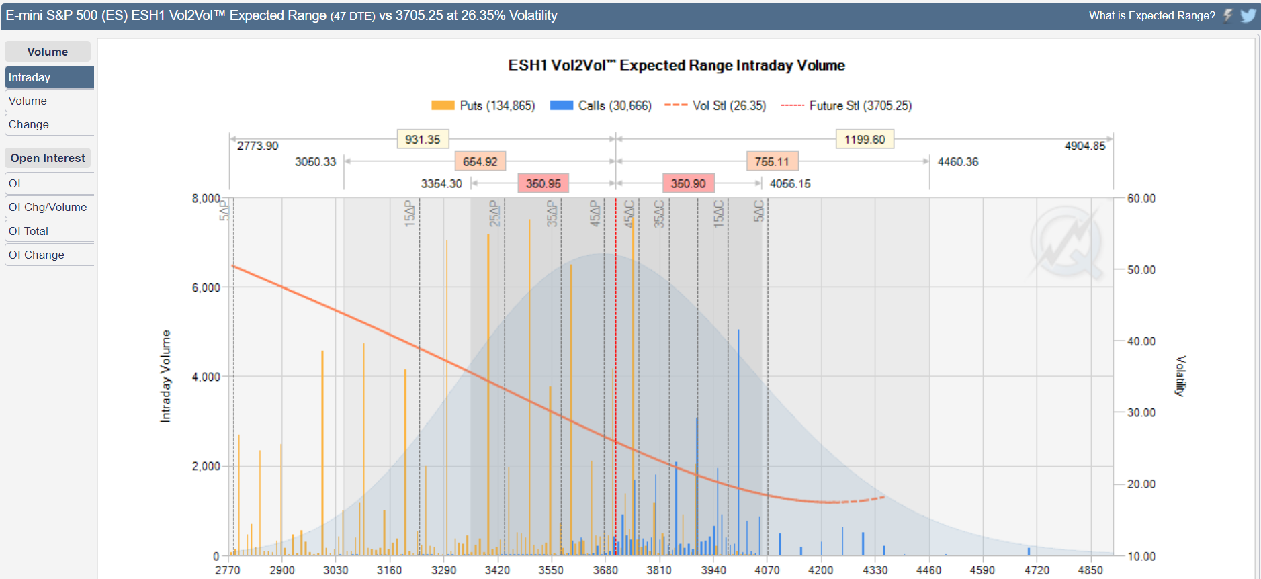Click the 1199.60 range label box
Screen dimensions: 1261x579
pos(865,140)
